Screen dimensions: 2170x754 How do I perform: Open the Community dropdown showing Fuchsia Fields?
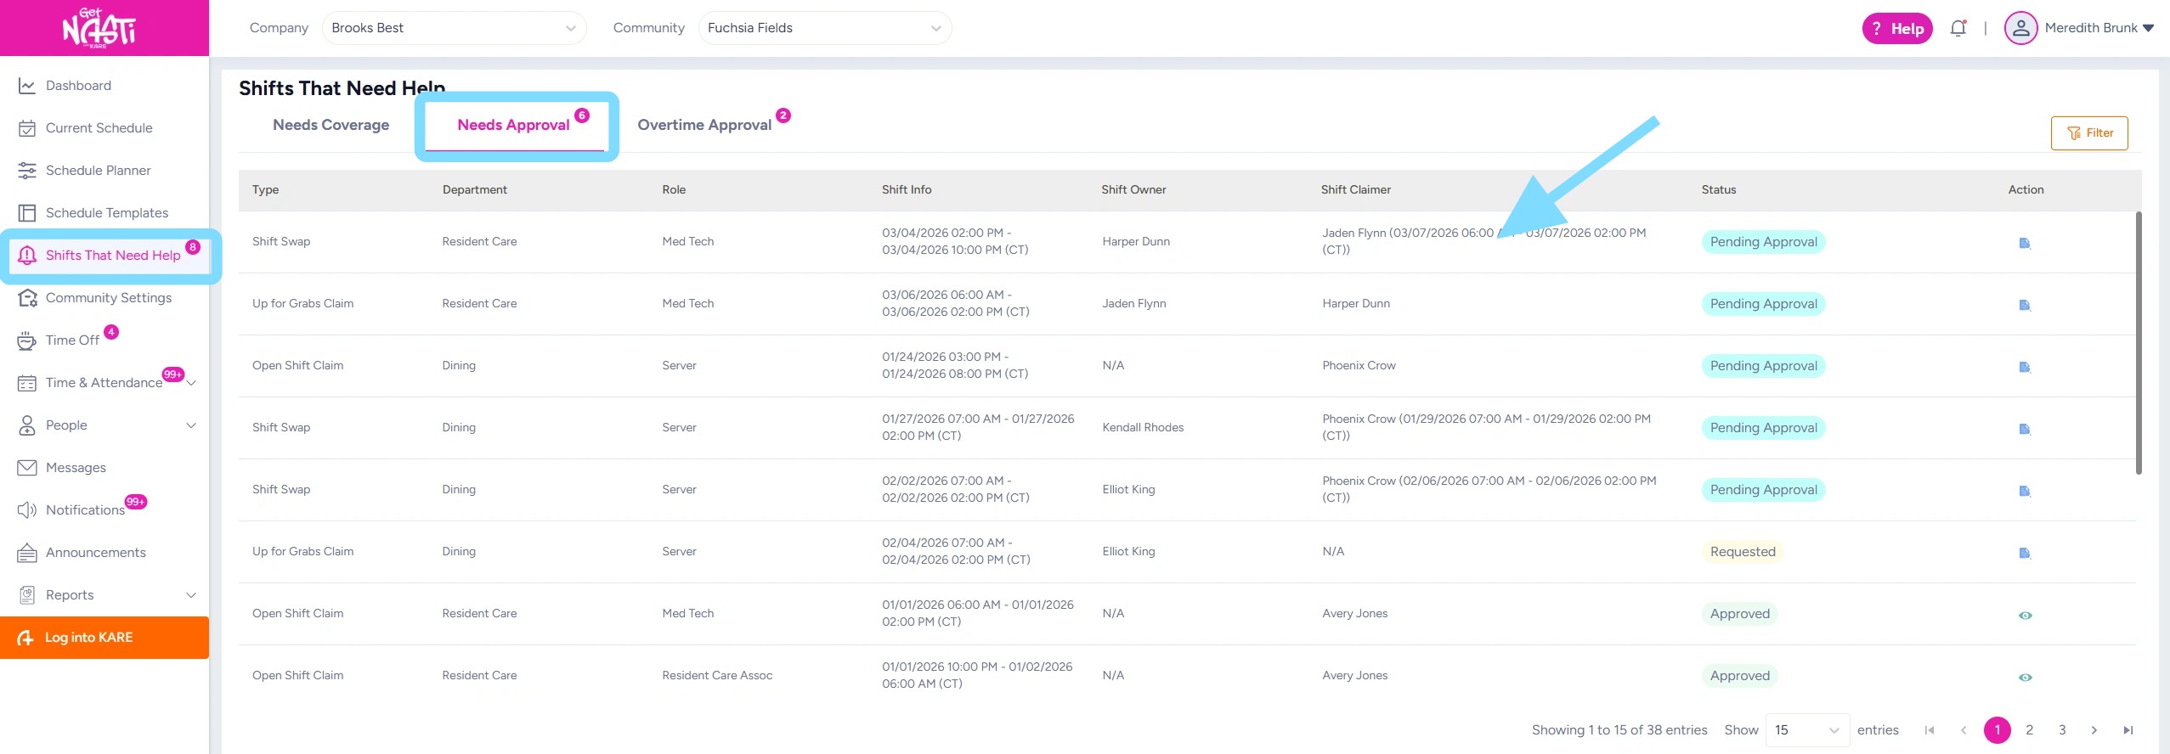824,28
